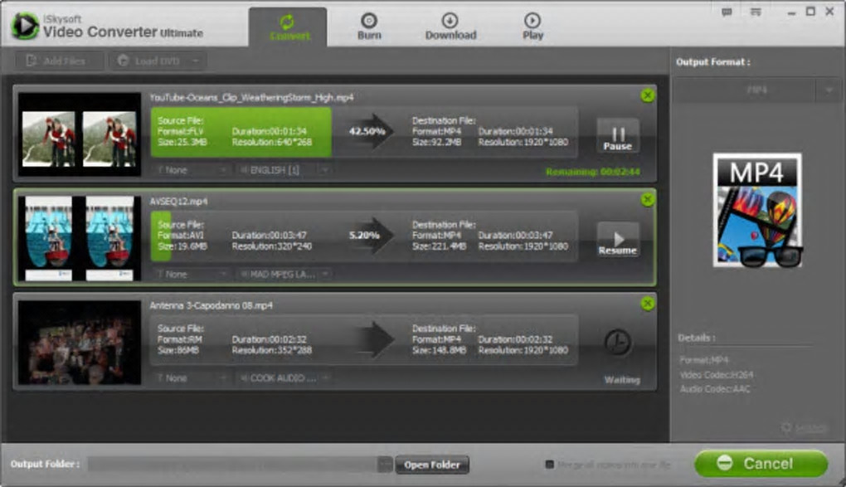This screenshot has width=846, height=487.
Task: Select the Antenna 3-Capodanno video thumbnail
Action: (80, 343)
